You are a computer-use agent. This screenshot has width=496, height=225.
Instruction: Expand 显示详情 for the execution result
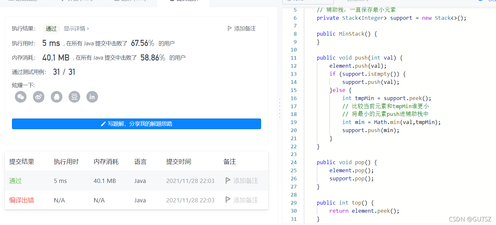(x=76, y=28)
